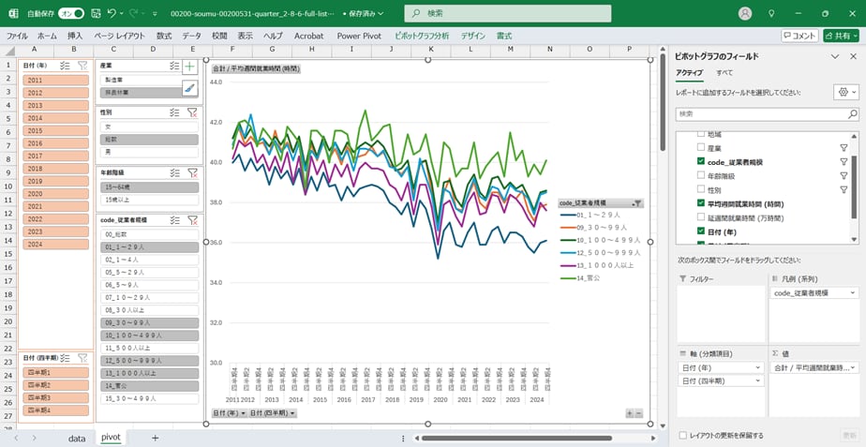Image resolution: width=866 pixels, height=447 pixels.
Task: Open the code_従業者規模 legend filter on chart
Action: [x=637, y=202]
